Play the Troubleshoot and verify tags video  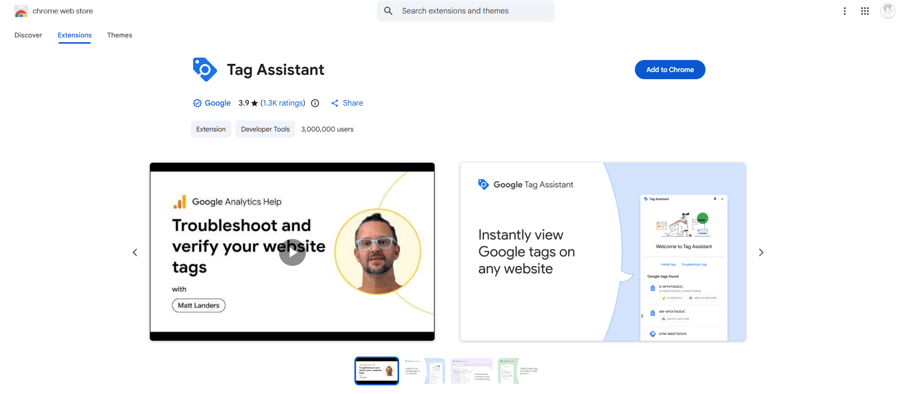click(292, 252)
